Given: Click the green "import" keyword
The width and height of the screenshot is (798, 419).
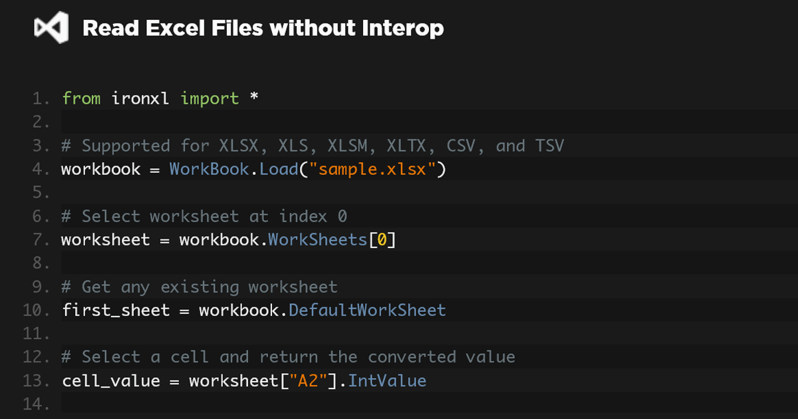Looking at the screenshot, I should coord(209,98).
